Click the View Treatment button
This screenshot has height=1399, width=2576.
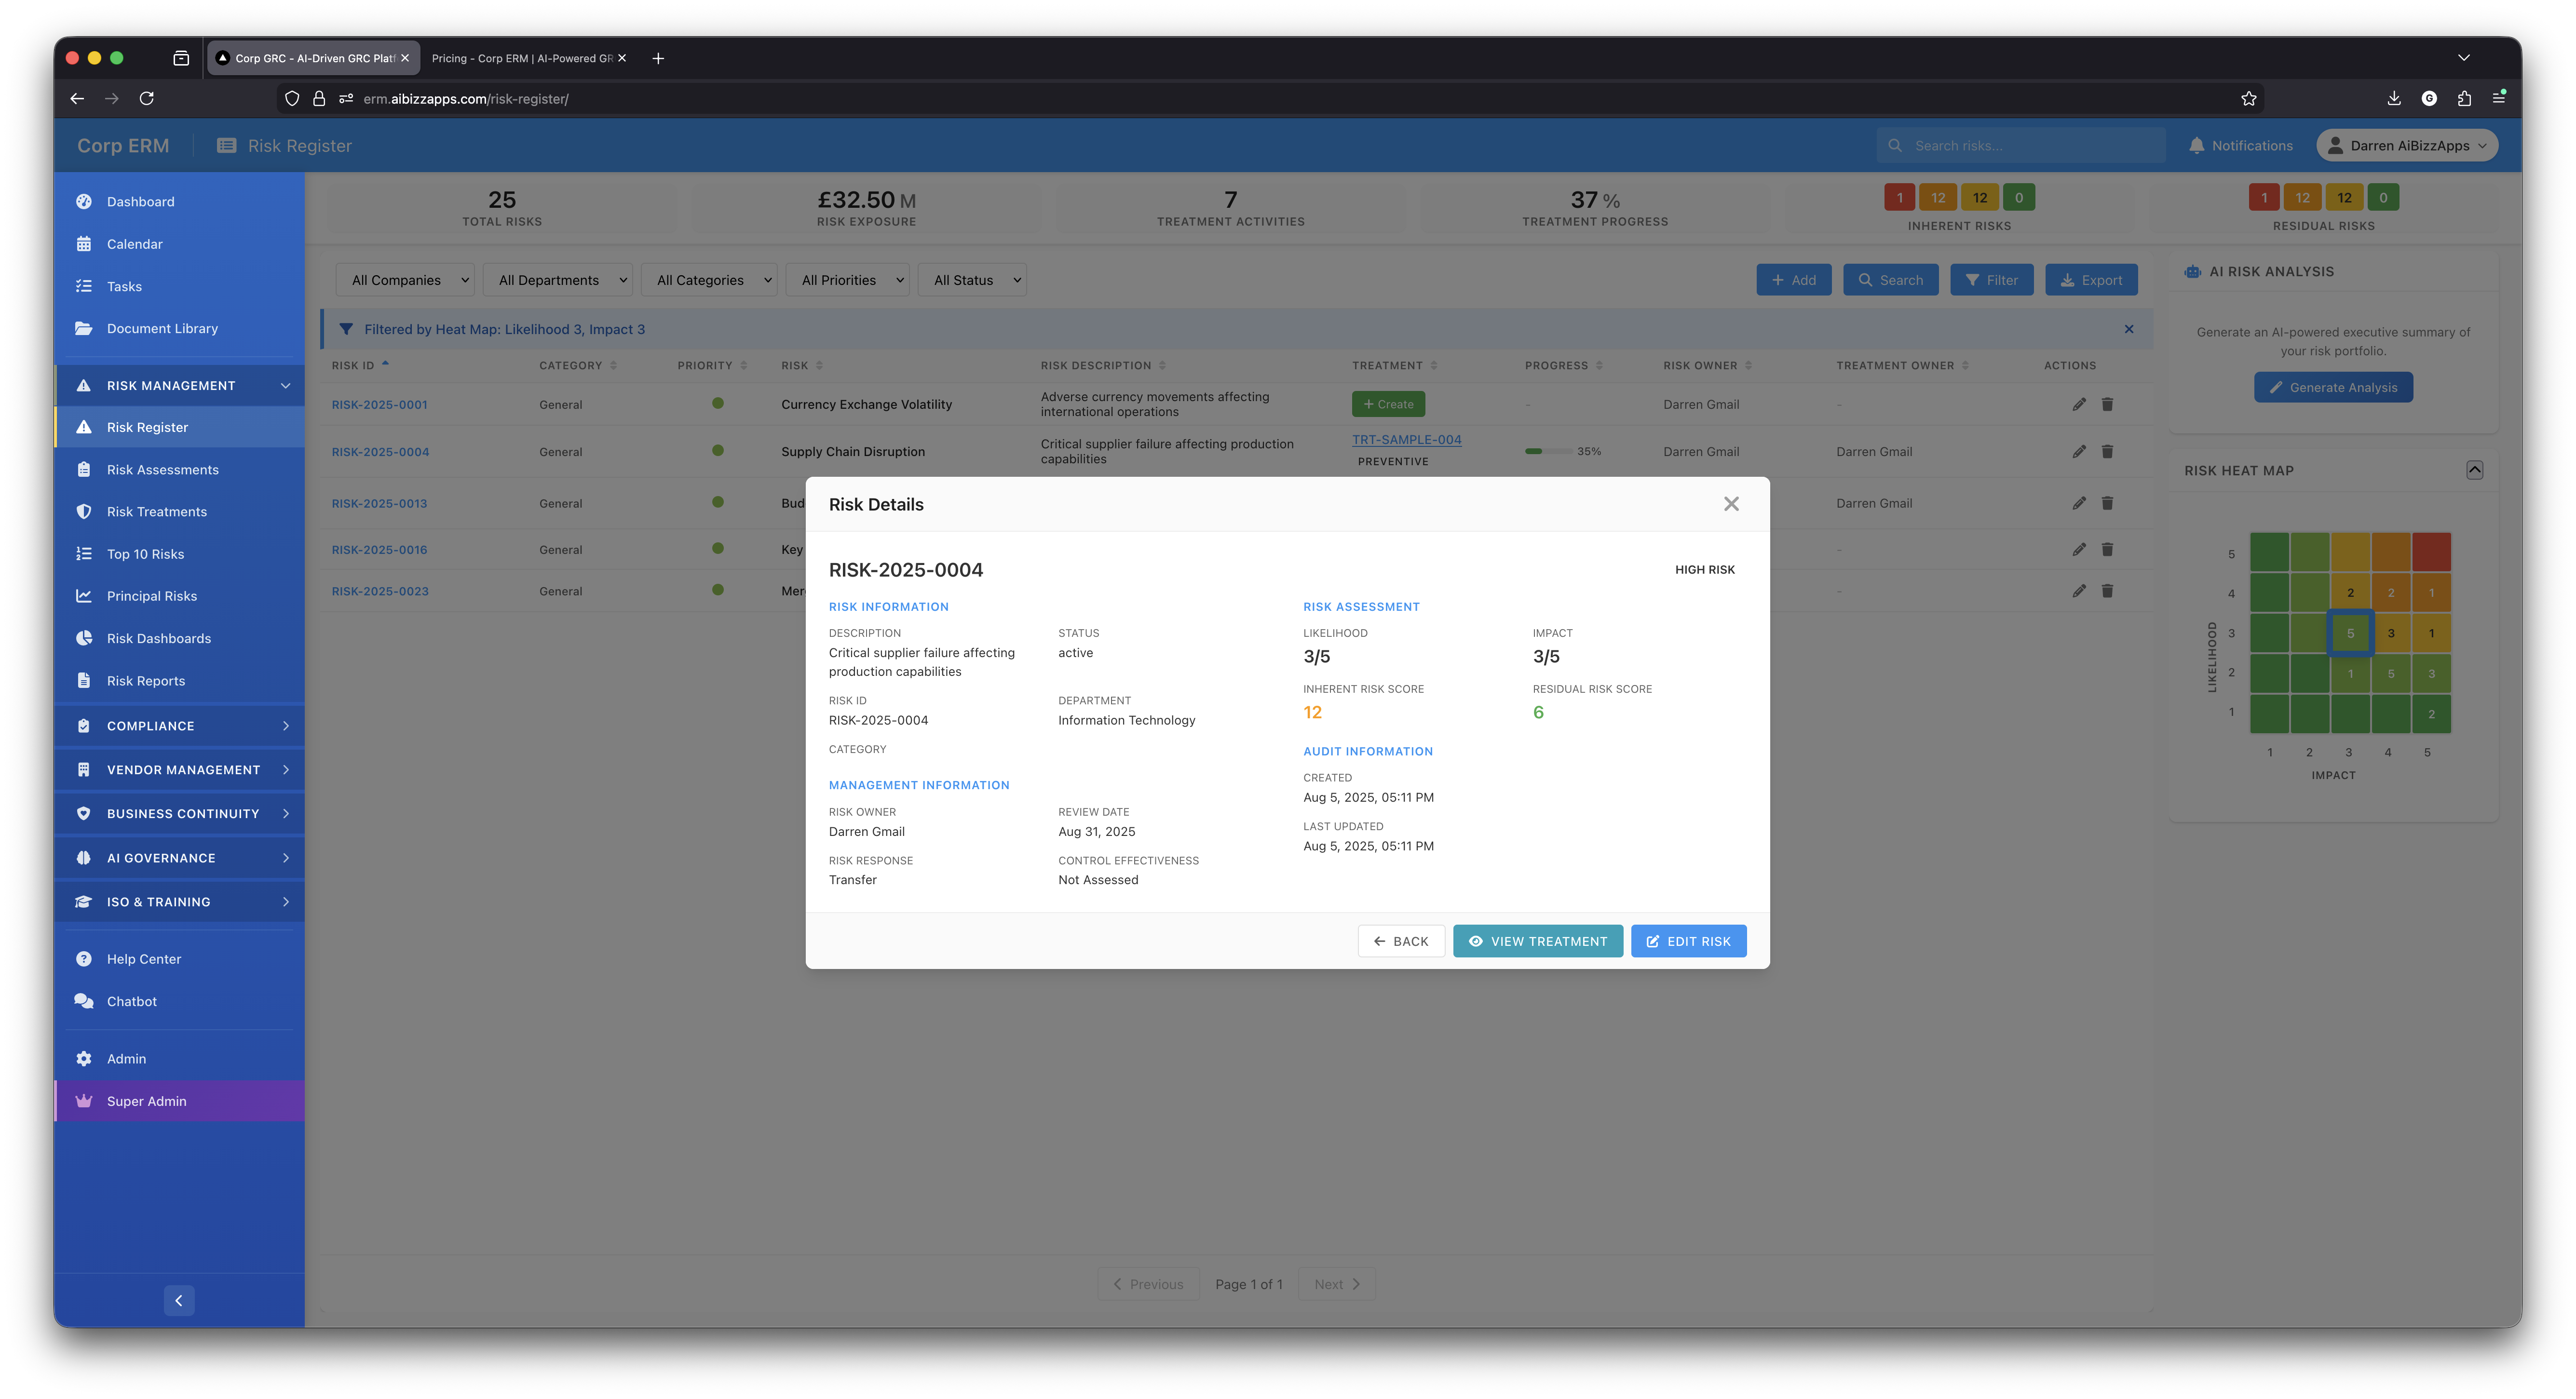[1537, 941]
